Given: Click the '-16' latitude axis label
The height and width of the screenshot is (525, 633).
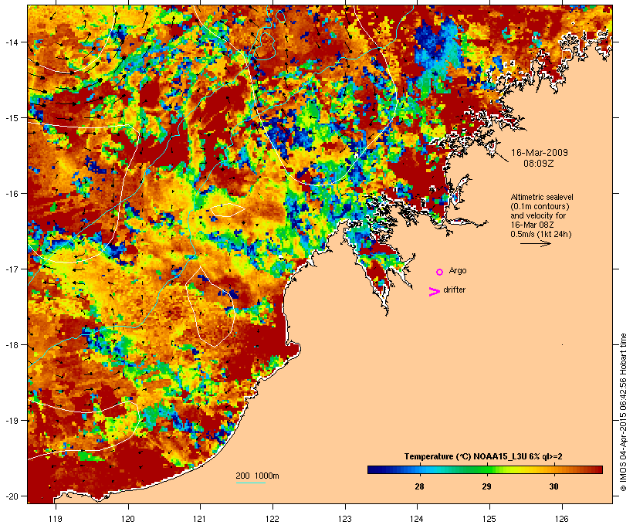Looking at the screenshot, I should (x=11, y=194).
